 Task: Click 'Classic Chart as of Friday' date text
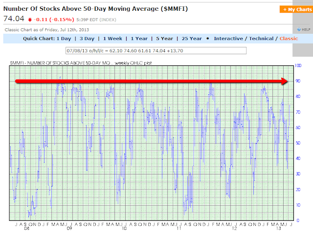pyautogui.click(x=47, y=30)
